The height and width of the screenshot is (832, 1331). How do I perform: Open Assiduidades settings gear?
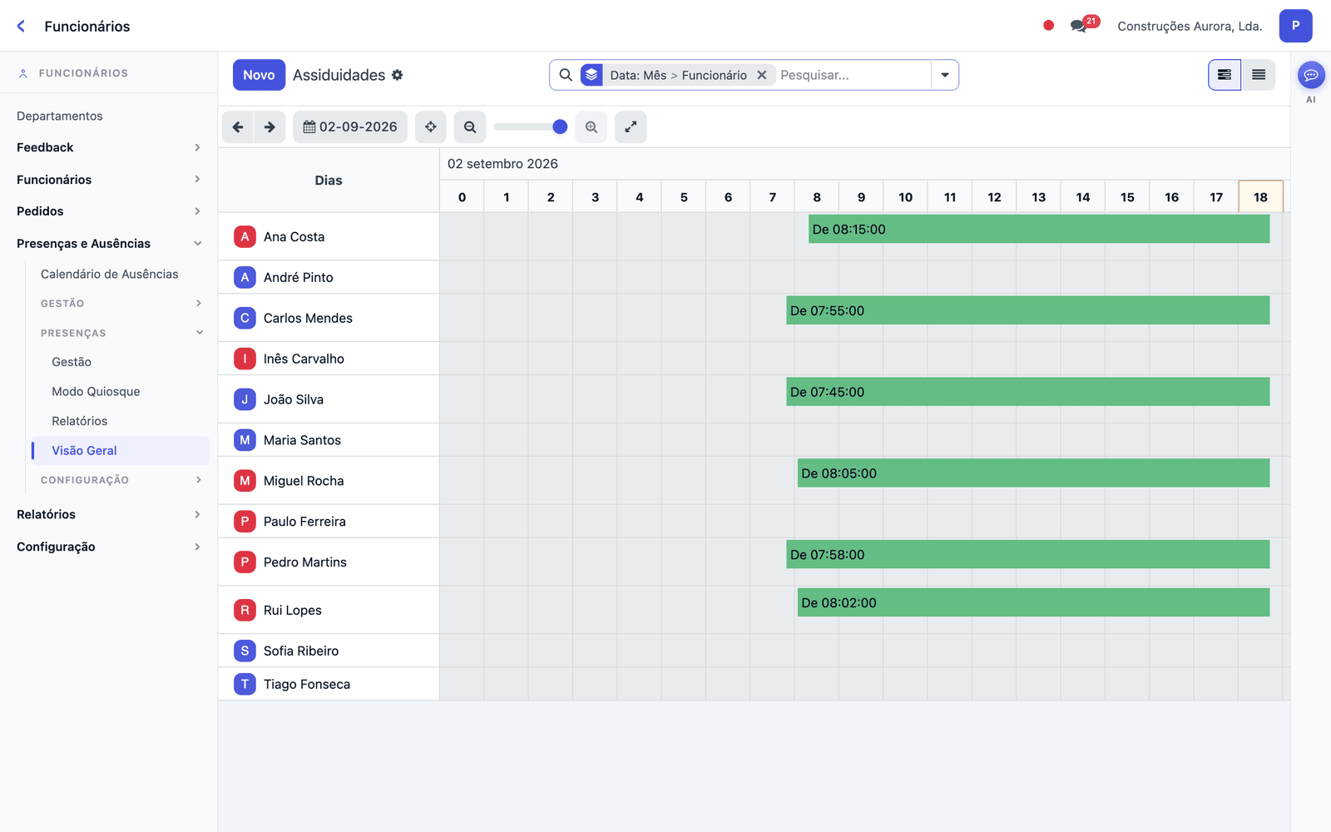[398, 75]
